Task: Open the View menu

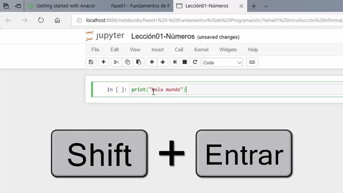Action: point(135,50)
